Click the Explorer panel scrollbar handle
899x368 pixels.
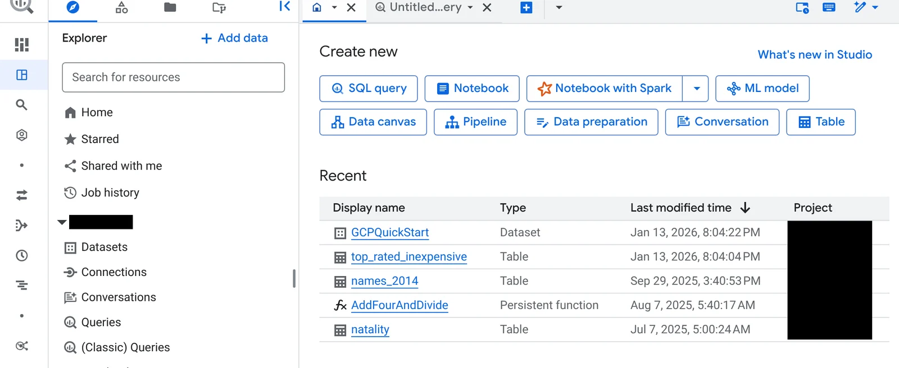pyautogui.click(x=294, y=278)
